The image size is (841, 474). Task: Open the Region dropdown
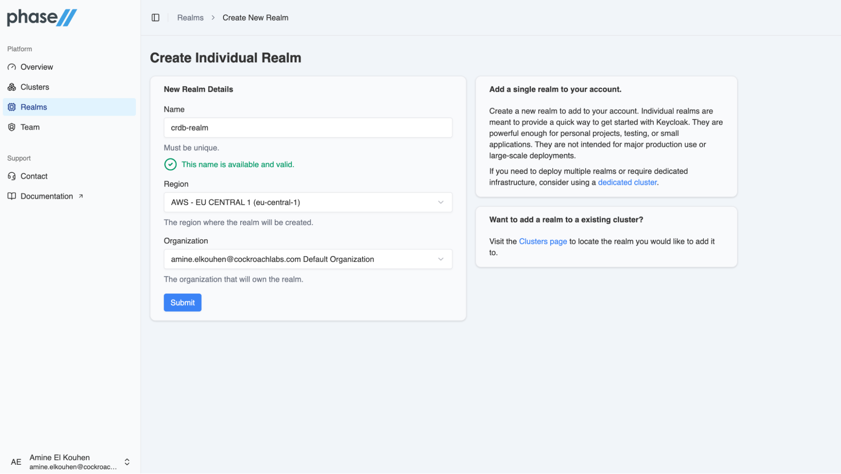tap(308, 202)
